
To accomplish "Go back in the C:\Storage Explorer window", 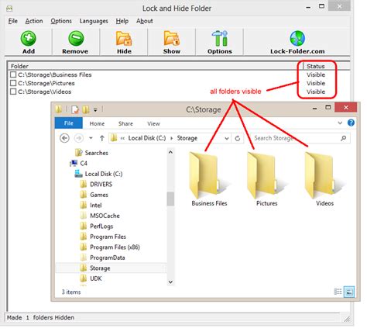I will (x=64, y=138).
